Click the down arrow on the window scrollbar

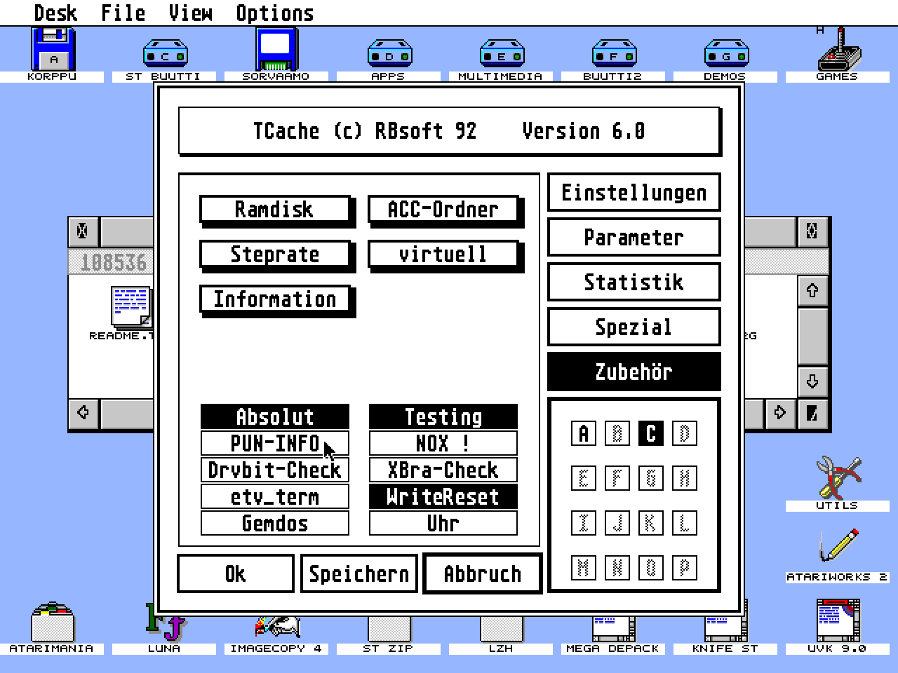[x=812, y=381]
